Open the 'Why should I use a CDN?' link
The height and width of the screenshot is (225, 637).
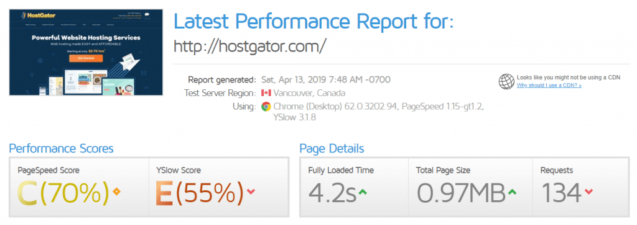549,86
